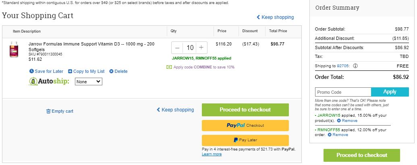The width and height of the screenshot is (417, 165).
Task: Click the Copy to My List plus icon
Action: [x=70, y=71]
